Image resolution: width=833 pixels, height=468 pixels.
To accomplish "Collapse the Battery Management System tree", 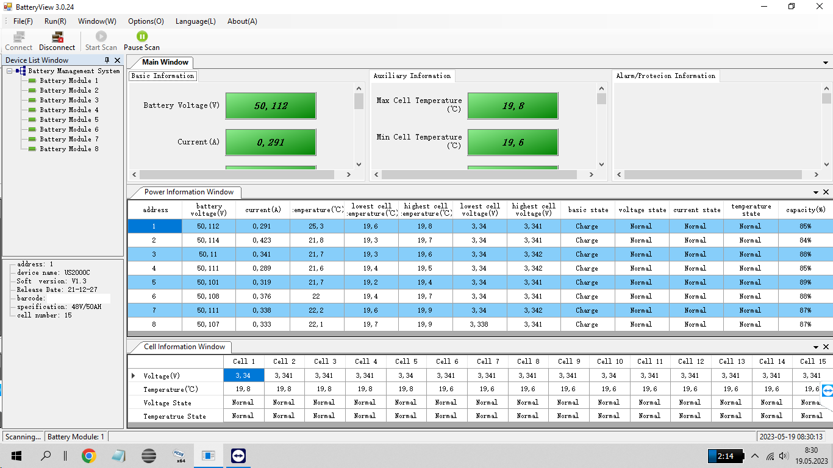I will [x=10, y=71].
